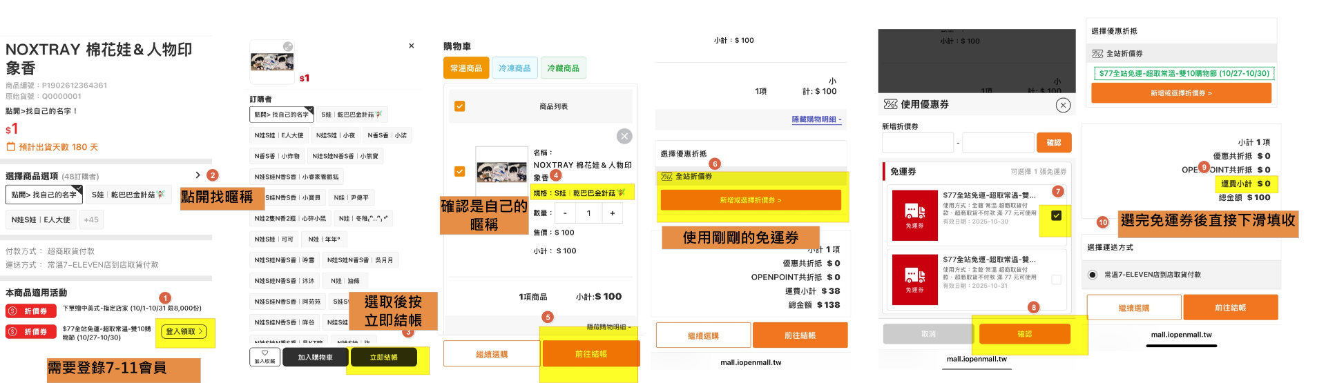This screenshot has width=1326, height=383.
Task: Close the product option popup with X
Action: pos(412,46)
